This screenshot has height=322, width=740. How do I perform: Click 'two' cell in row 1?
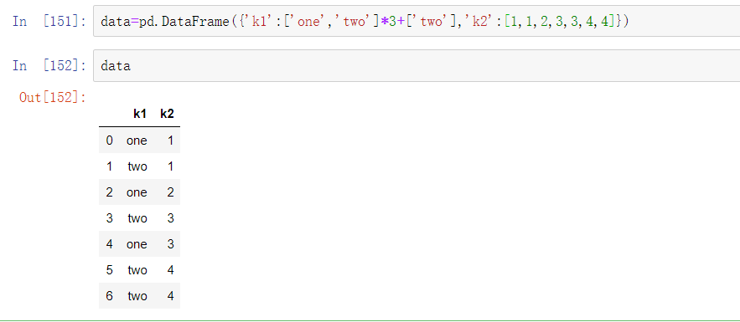pos(137,166)
